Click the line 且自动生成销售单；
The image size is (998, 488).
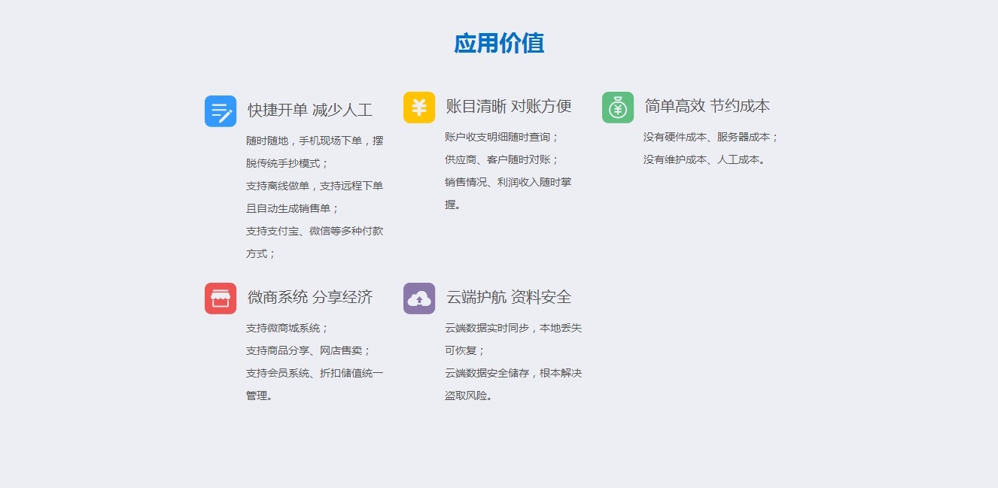293,208
